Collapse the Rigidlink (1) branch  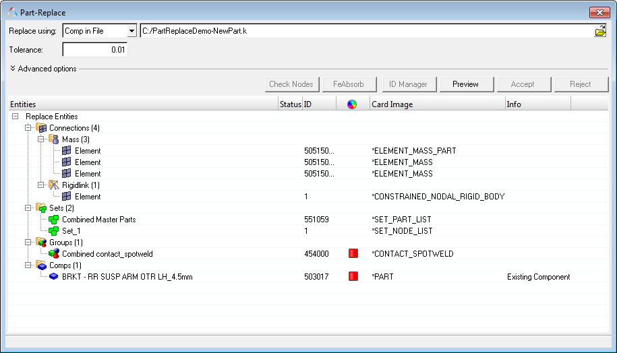coord(40,185)
